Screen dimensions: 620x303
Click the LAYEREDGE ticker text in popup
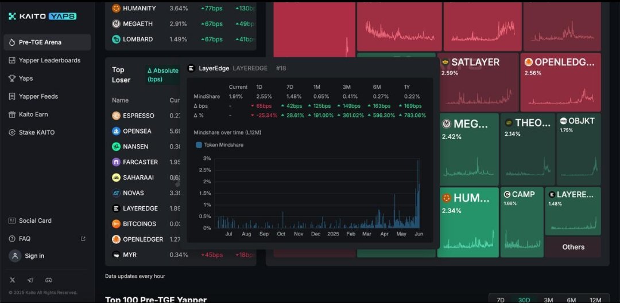[251, 68]
